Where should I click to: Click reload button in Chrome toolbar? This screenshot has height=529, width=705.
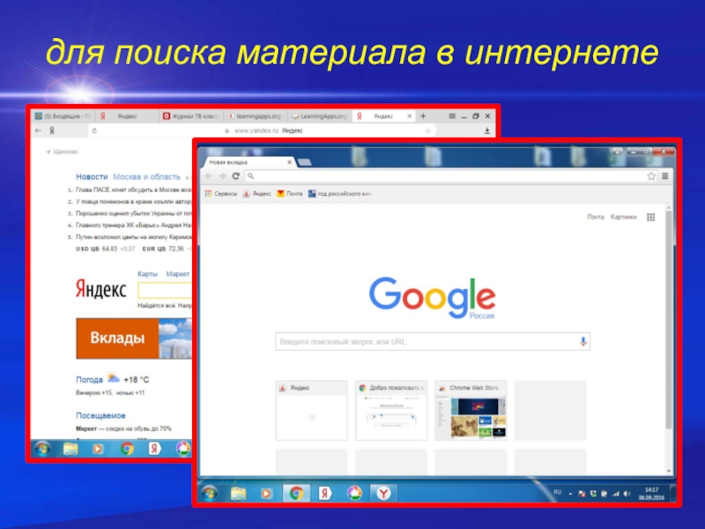point(235,175)
